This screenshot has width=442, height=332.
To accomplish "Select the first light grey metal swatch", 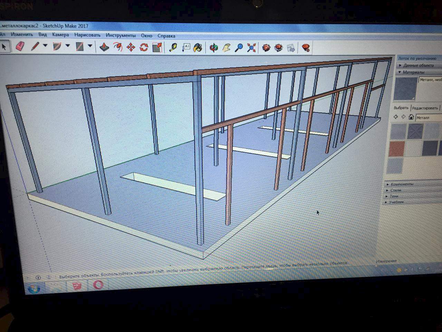I will (398, 131).
